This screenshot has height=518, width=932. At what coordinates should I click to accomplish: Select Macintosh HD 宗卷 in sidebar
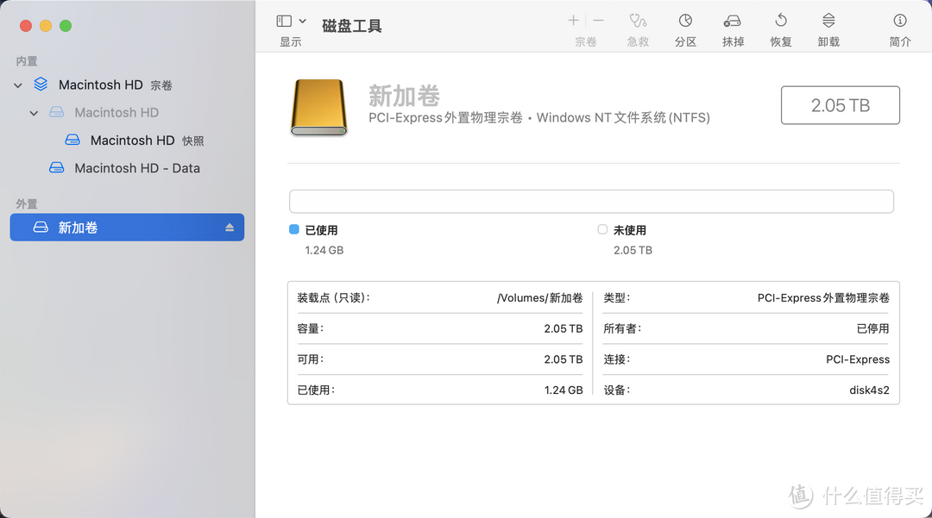coord(127,84)
